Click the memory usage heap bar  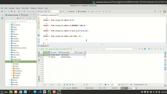pos(128,88)
